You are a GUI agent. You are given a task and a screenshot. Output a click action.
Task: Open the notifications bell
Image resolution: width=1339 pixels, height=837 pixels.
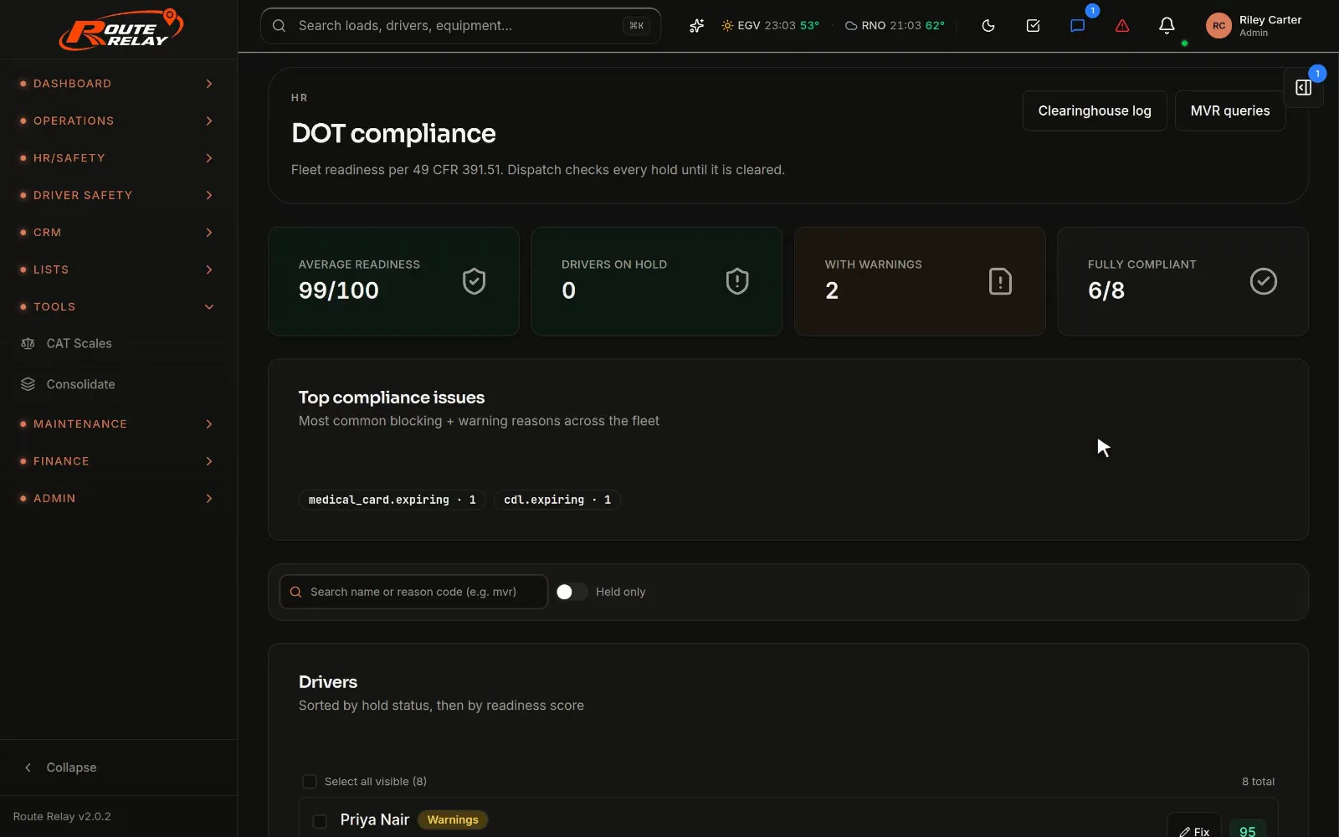[x=1167, y=26]
